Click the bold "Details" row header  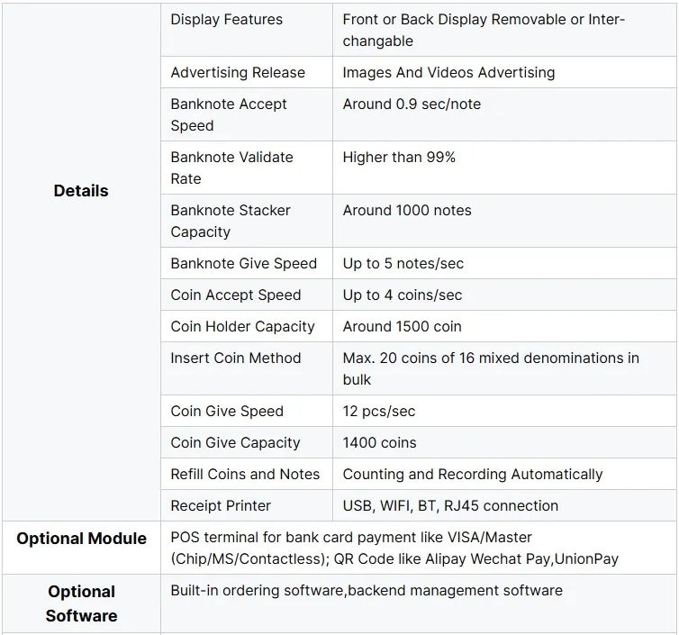[x=81, y=191]
